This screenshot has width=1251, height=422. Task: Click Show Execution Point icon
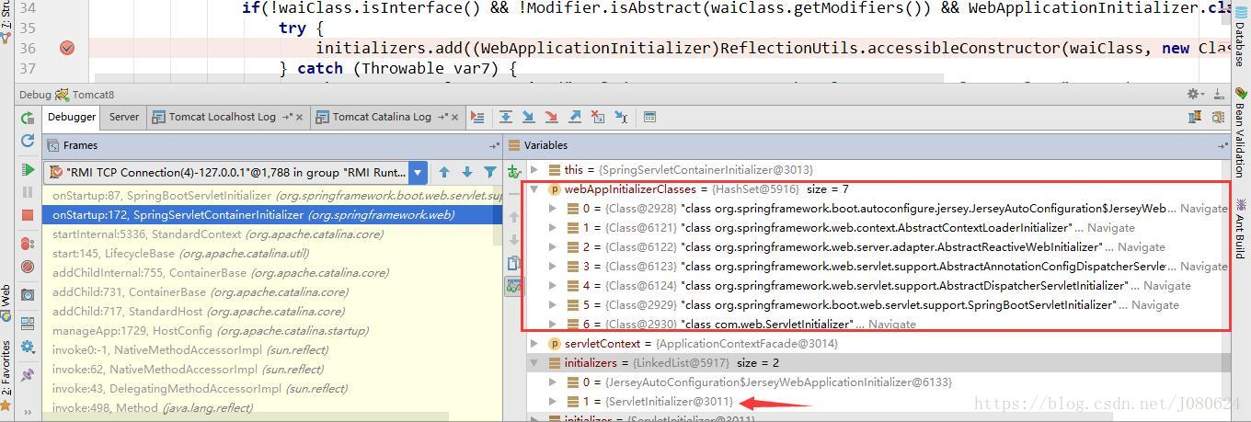477,117
